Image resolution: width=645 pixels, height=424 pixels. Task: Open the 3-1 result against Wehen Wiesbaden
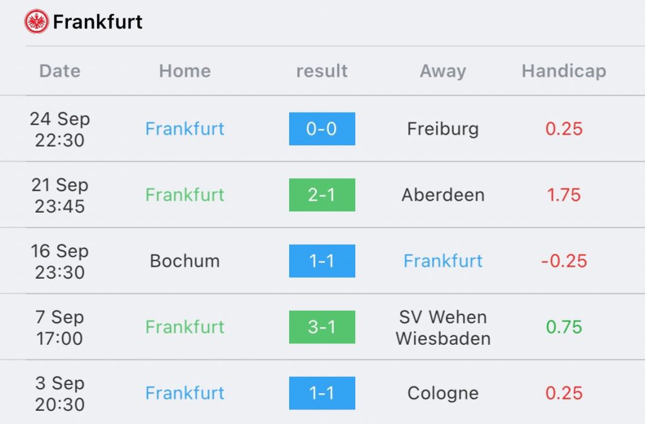(322, 327)
